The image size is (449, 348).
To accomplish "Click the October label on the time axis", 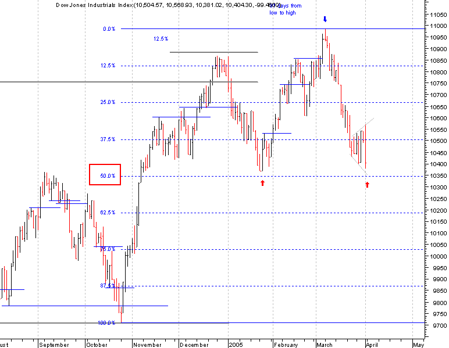I will [97, 345].
